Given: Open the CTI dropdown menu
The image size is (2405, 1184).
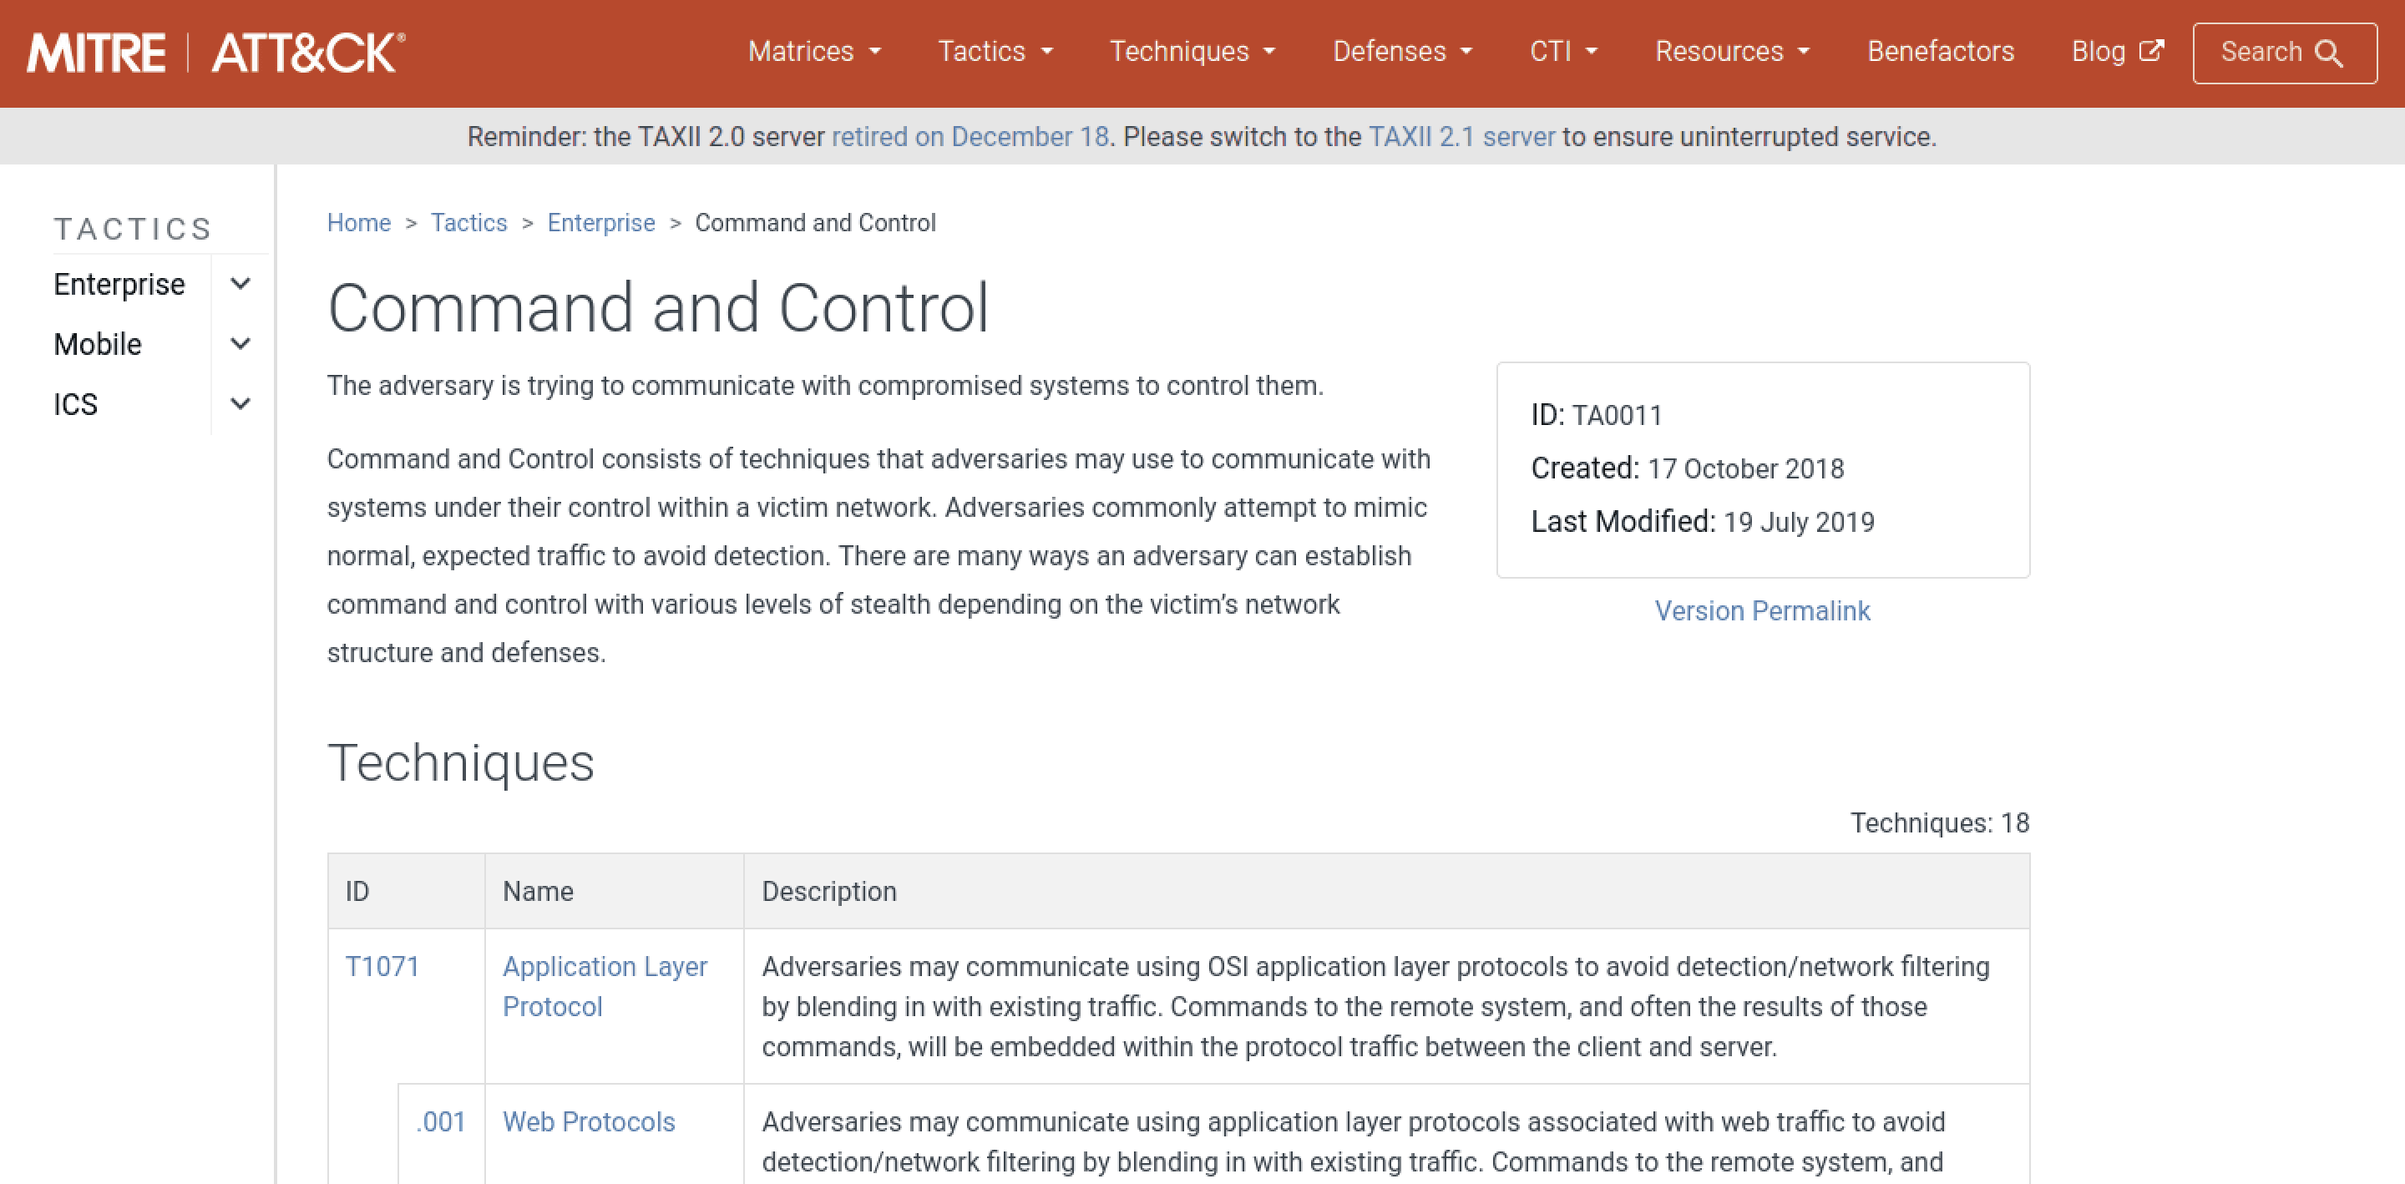Looking at the screenshot, I should click(x=1564, y=52).
